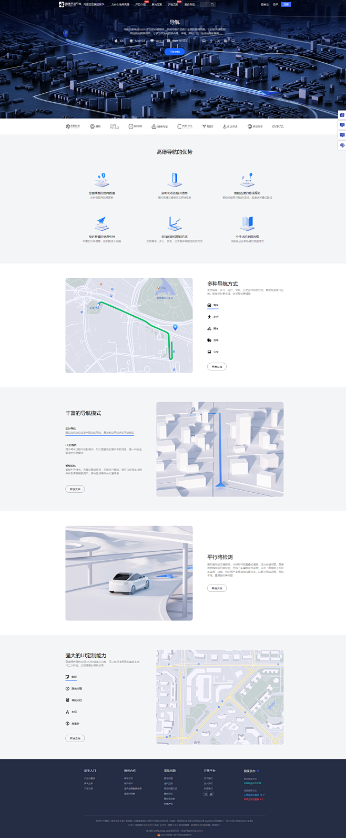Open the footer 商务合作 link under its heading
Image resolution: width=346 pixels, height=838 pixels.
pyautogui.click(x=128, y=778)
